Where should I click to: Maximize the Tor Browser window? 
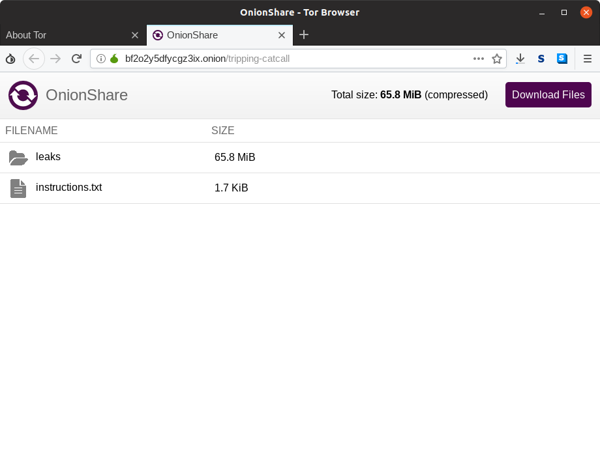tap(564, 12)
